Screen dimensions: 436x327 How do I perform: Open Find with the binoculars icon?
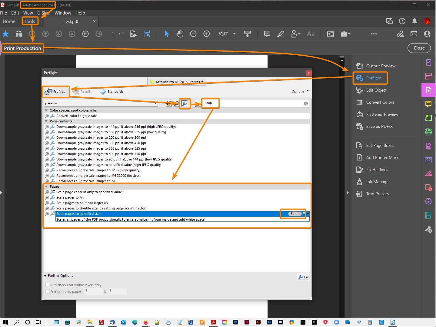pyautogui.click(x=19, y=34)
